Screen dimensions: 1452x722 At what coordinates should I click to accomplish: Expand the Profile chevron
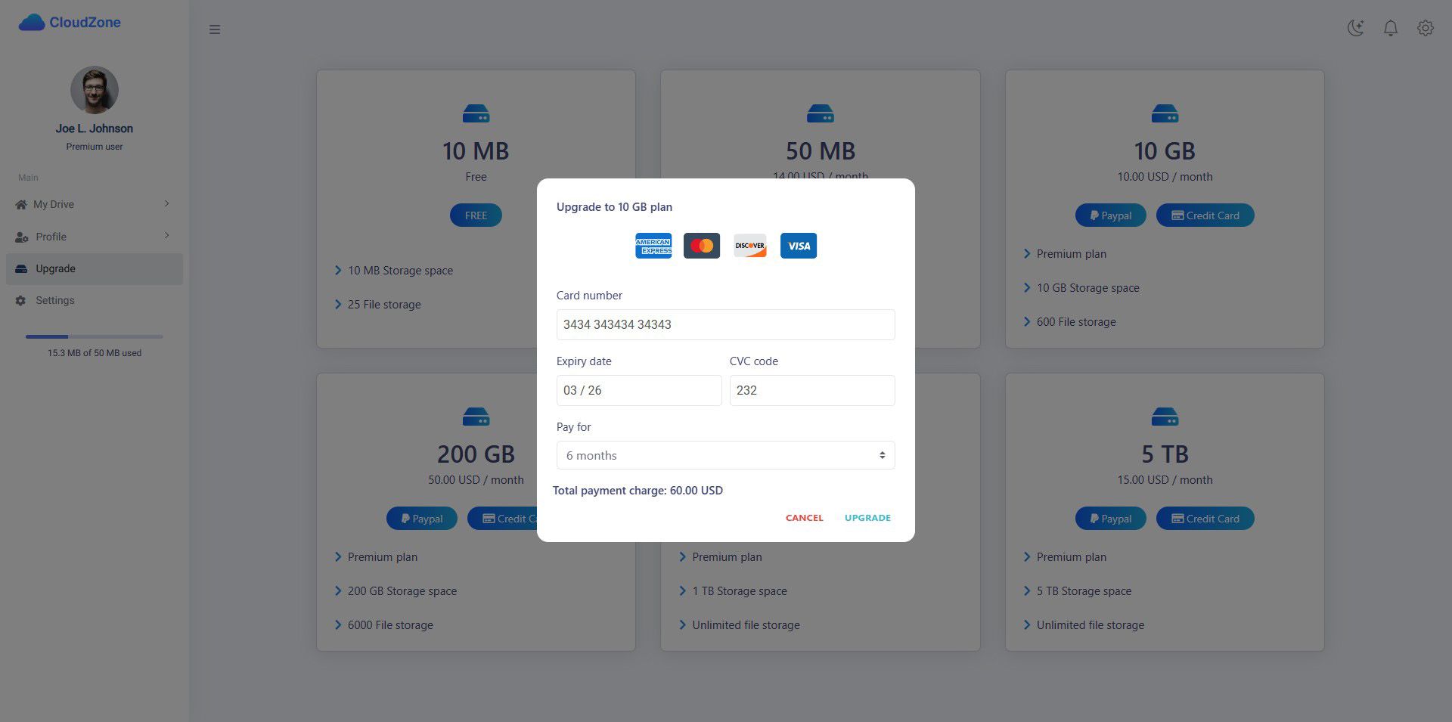pyautogui.click(x=167, y=236)
